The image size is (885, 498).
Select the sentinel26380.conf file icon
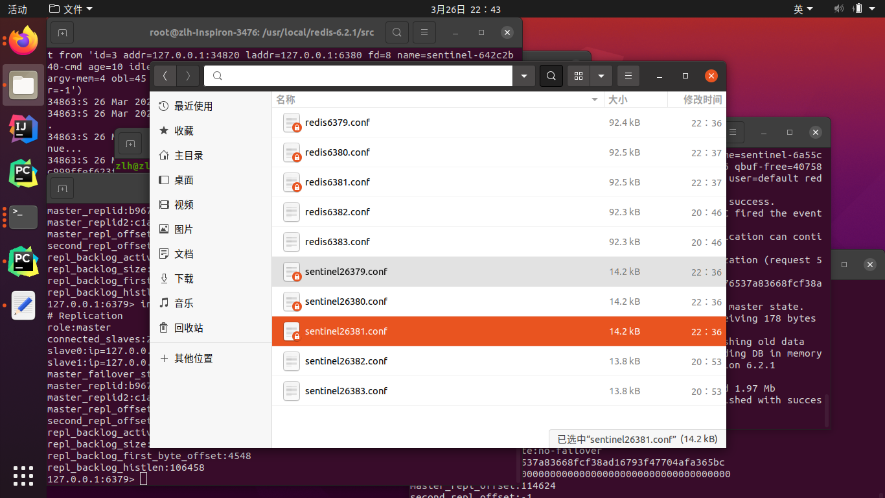292,302
